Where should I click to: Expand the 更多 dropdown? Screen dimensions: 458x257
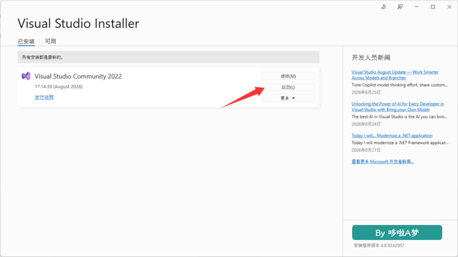[288, 98]
